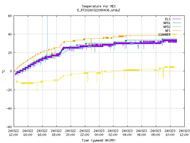Viewport: 190px width, 143px height.
Task: Click the y-axis value 0
Action: pyautogui.click(x=11, y=71)
